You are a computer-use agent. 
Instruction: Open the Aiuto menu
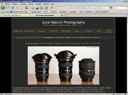pyautogui.click(x=53, y=4)
